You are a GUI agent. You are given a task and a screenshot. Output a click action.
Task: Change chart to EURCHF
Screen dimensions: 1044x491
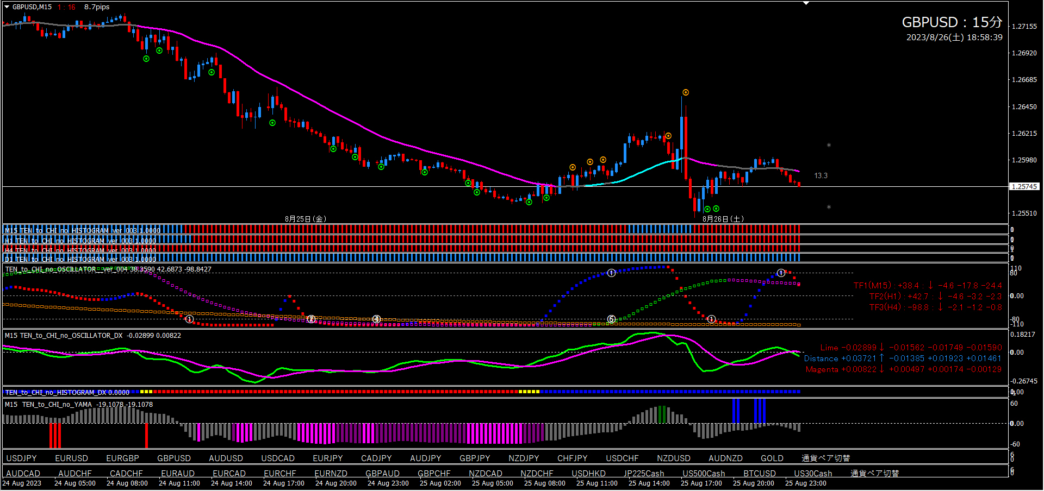280,474
